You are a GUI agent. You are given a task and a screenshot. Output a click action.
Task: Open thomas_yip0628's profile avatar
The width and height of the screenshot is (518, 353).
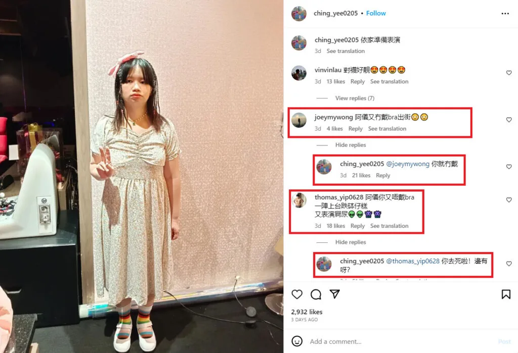pos(299,200)
